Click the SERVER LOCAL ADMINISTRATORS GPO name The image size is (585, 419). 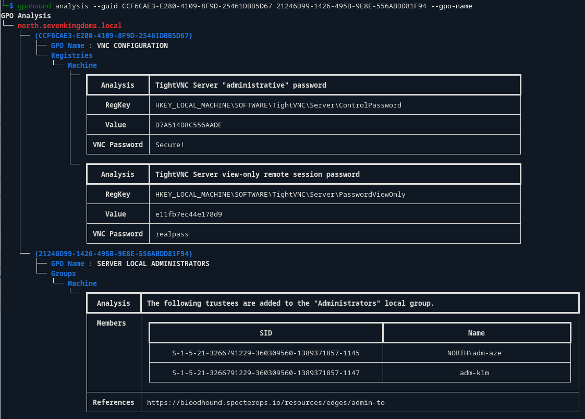click(153, 264)
